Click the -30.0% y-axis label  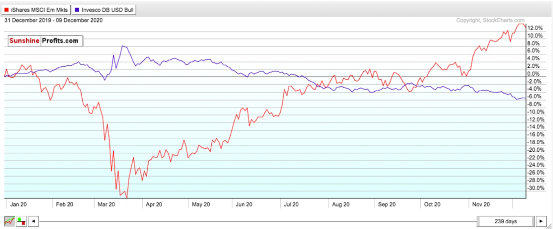click(x=535, y=188)
